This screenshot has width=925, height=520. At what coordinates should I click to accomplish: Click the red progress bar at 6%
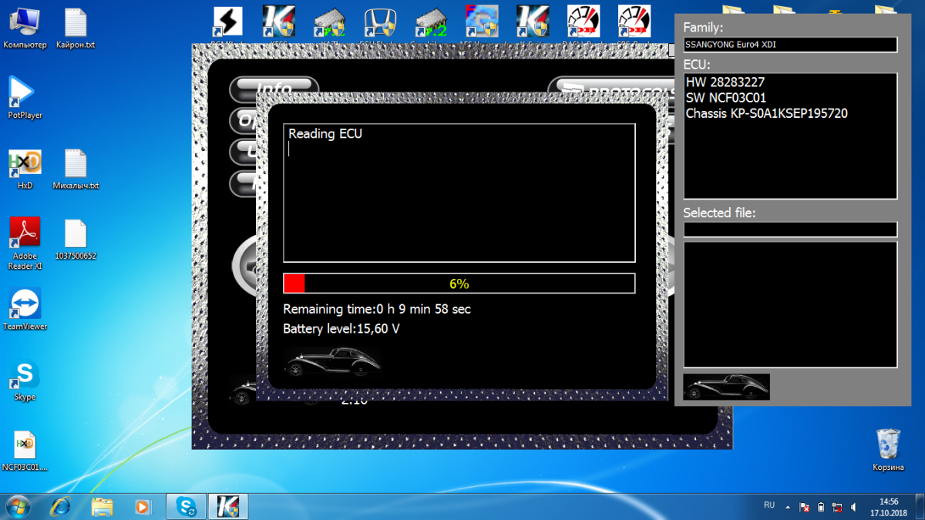tap(459, 283)
